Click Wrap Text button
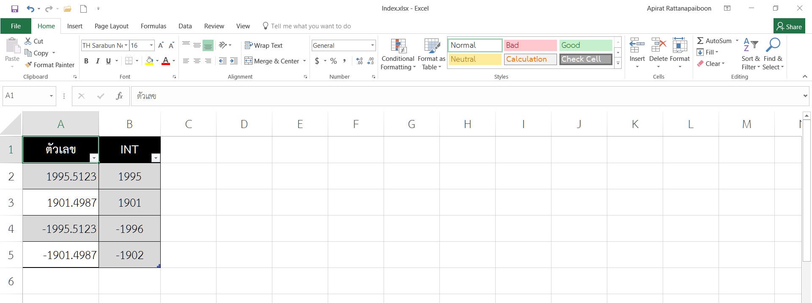The image size is (812, 303). [x=263, y=45]
